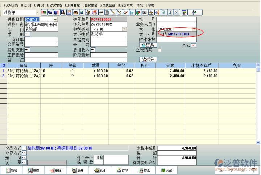Click the 速查 quick search button

click(x=34, y=170)
